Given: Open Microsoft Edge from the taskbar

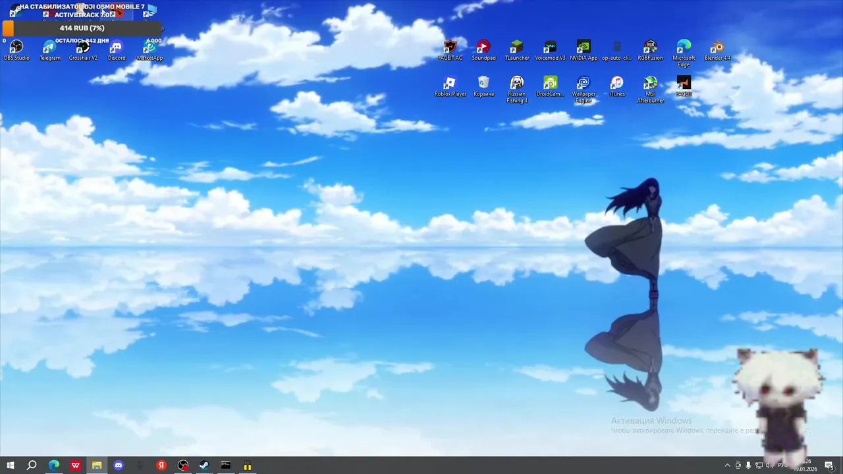Looking at the screenshot, I should pyautogui.click(x=54, y=465).
